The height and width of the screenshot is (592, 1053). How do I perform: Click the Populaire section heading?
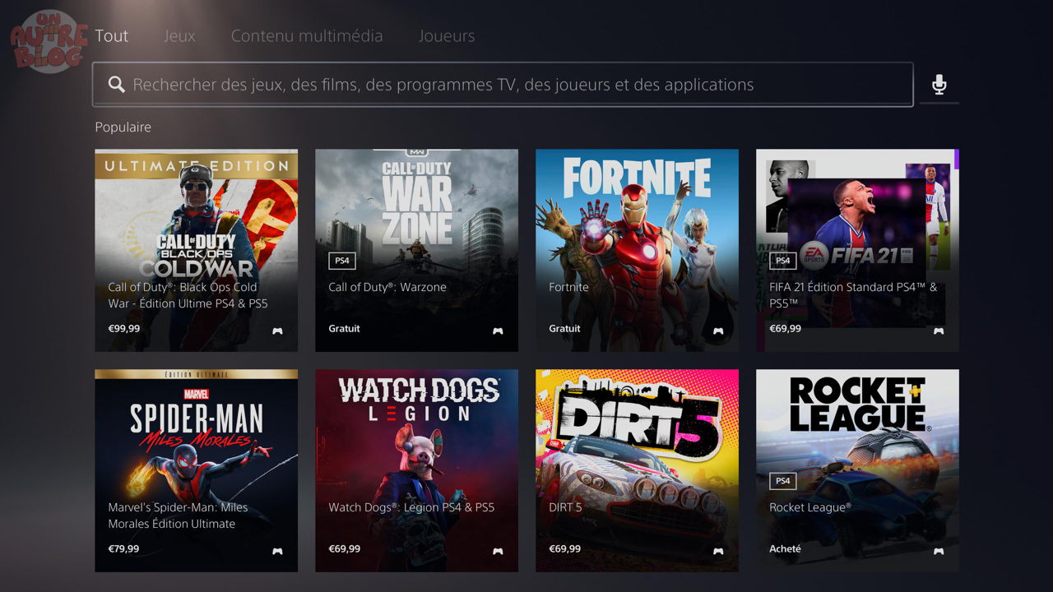[123, 127]
